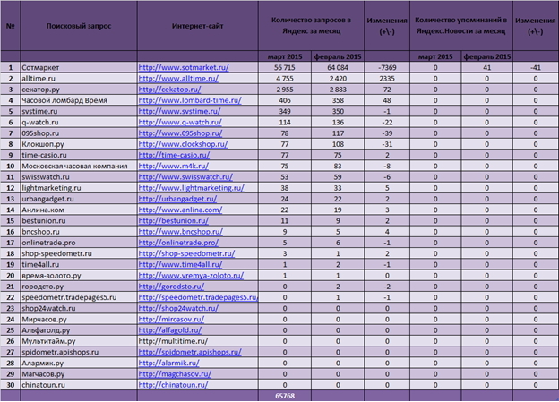Select the 'Альфаголд.ру' query cell
Image resolution: width=559 pixels, height=402 pixels.
[79, 330]
